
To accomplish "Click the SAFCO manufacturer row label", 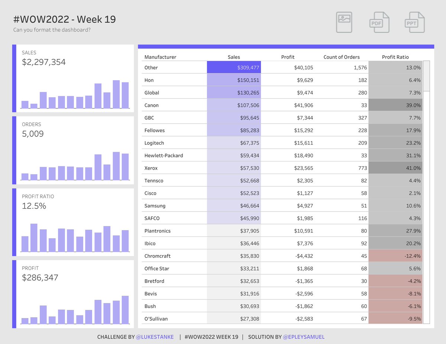I will tap(152, 218).
